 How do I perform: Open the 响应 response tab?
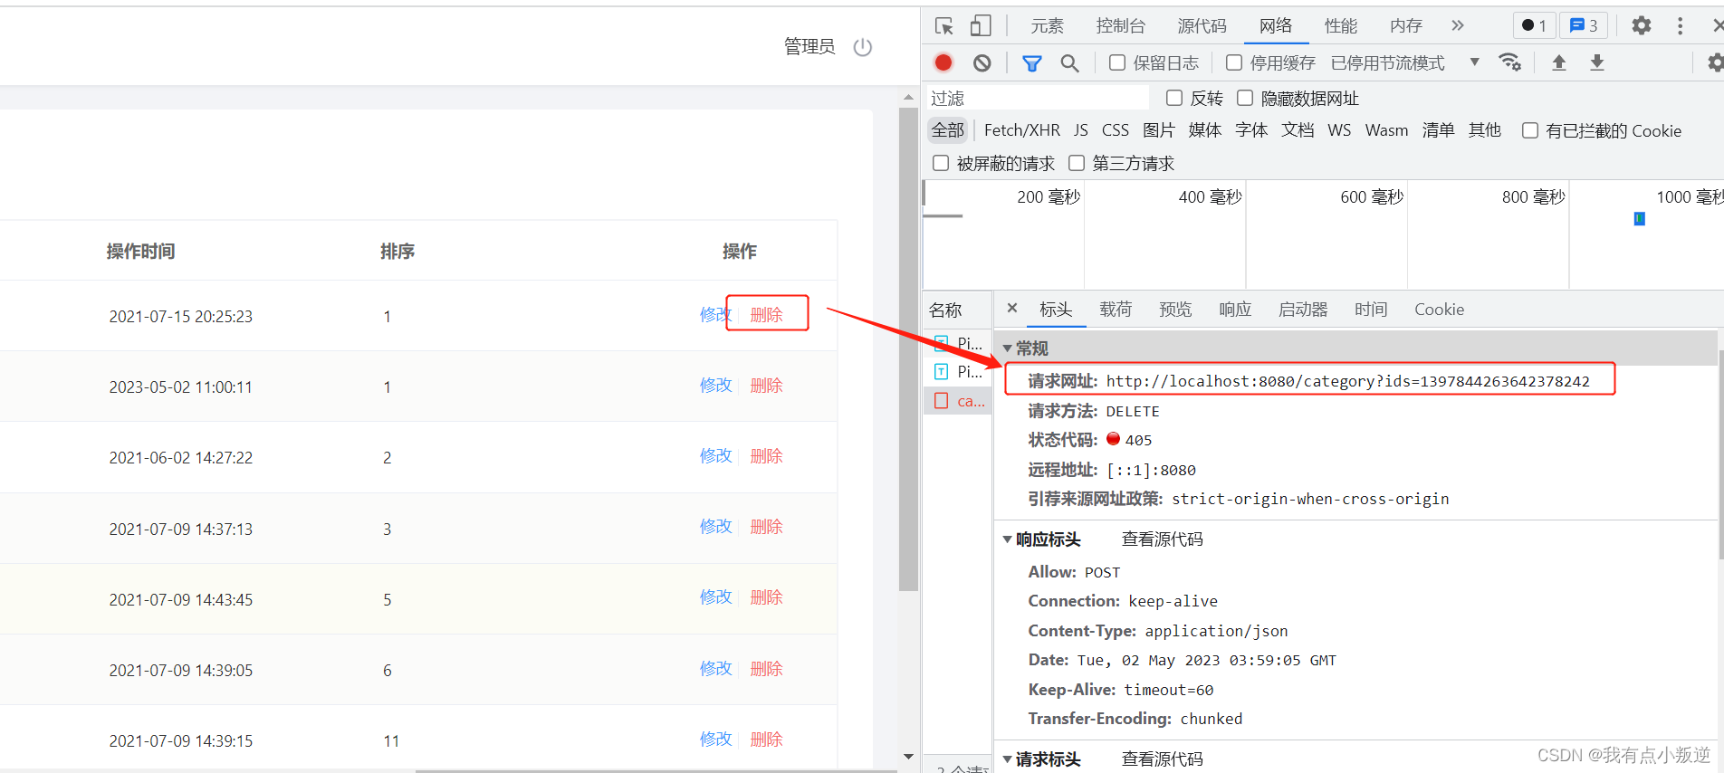coord(1235,310)
